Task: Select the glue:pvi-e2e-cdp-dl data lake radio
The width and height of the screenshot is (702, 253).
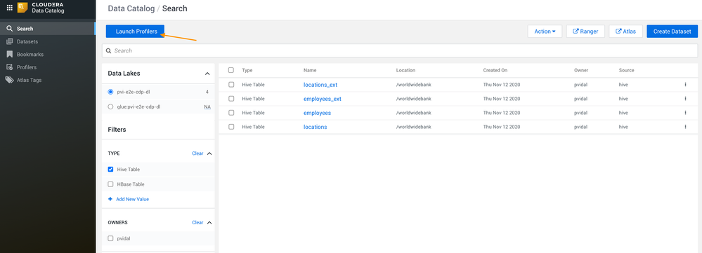Action: [110, 107]
